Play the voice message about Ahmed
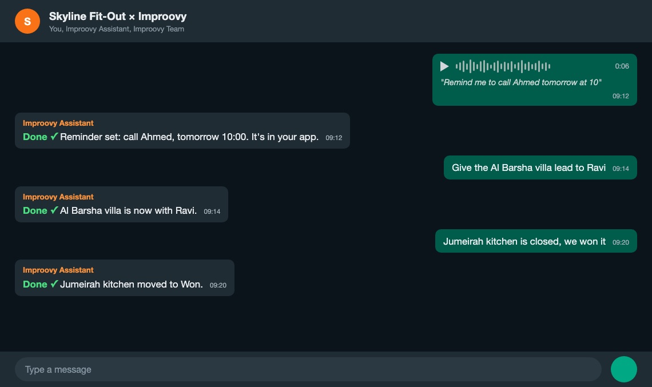Viewport: 652px width, 387px height. (x=444, y=66)
